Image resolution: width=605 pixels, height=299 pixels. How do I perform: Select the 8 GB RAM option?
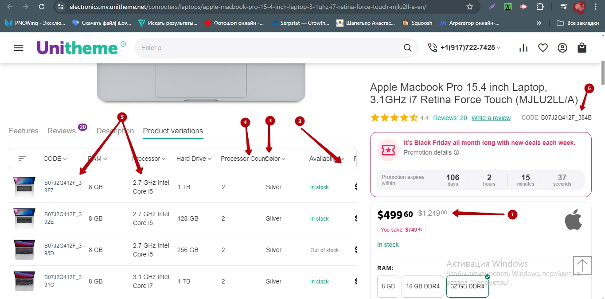pos(388,286)
